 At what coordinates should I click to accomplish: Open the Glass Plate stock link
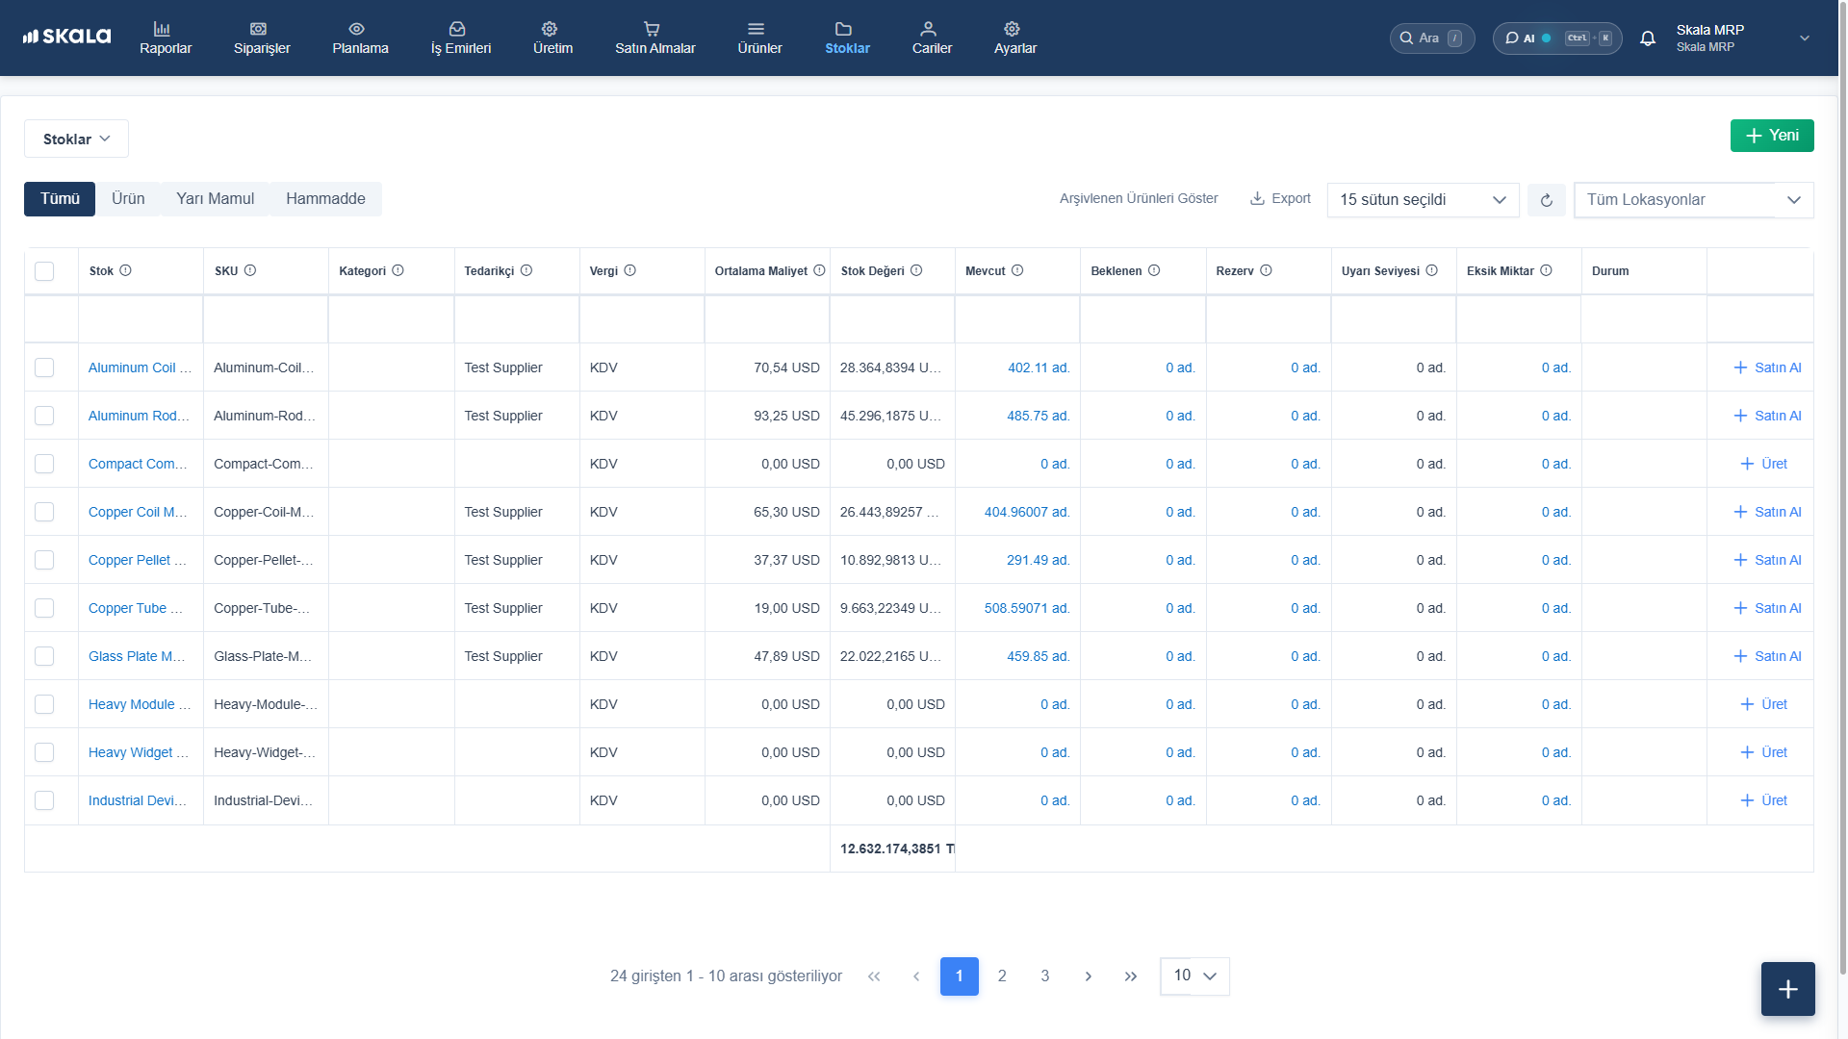point(137,656)
